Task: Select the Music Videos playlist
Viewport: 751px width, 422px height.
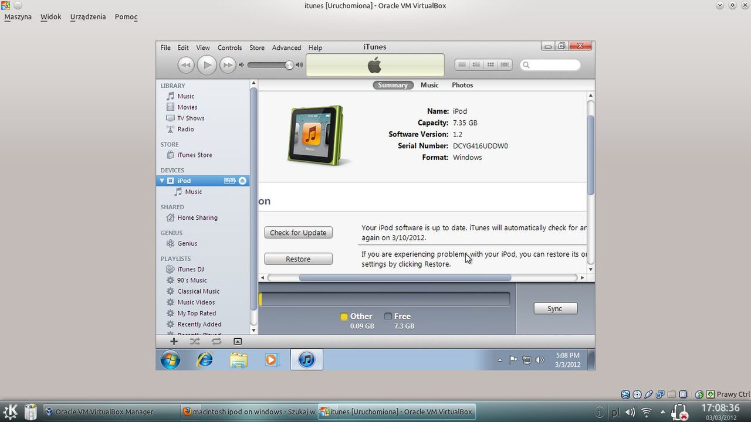Action: tap(196, 302)
